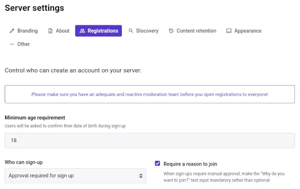Viewport: 300px width, 189px height.
Task: Click the people icon on Registrations tab
Action: [82, 31]
